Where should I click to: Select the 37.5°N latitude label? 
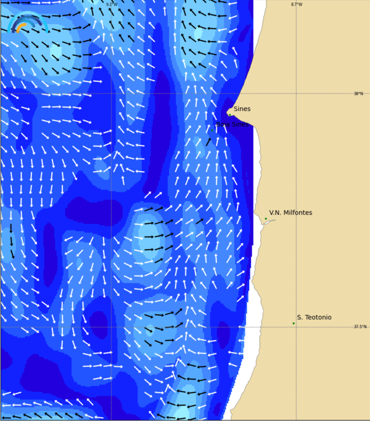pos(360,327)
